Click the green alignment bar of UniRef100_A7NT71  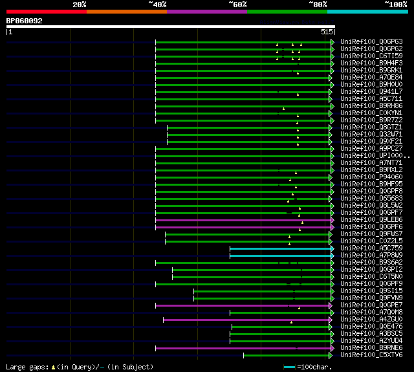click(243, 163)
